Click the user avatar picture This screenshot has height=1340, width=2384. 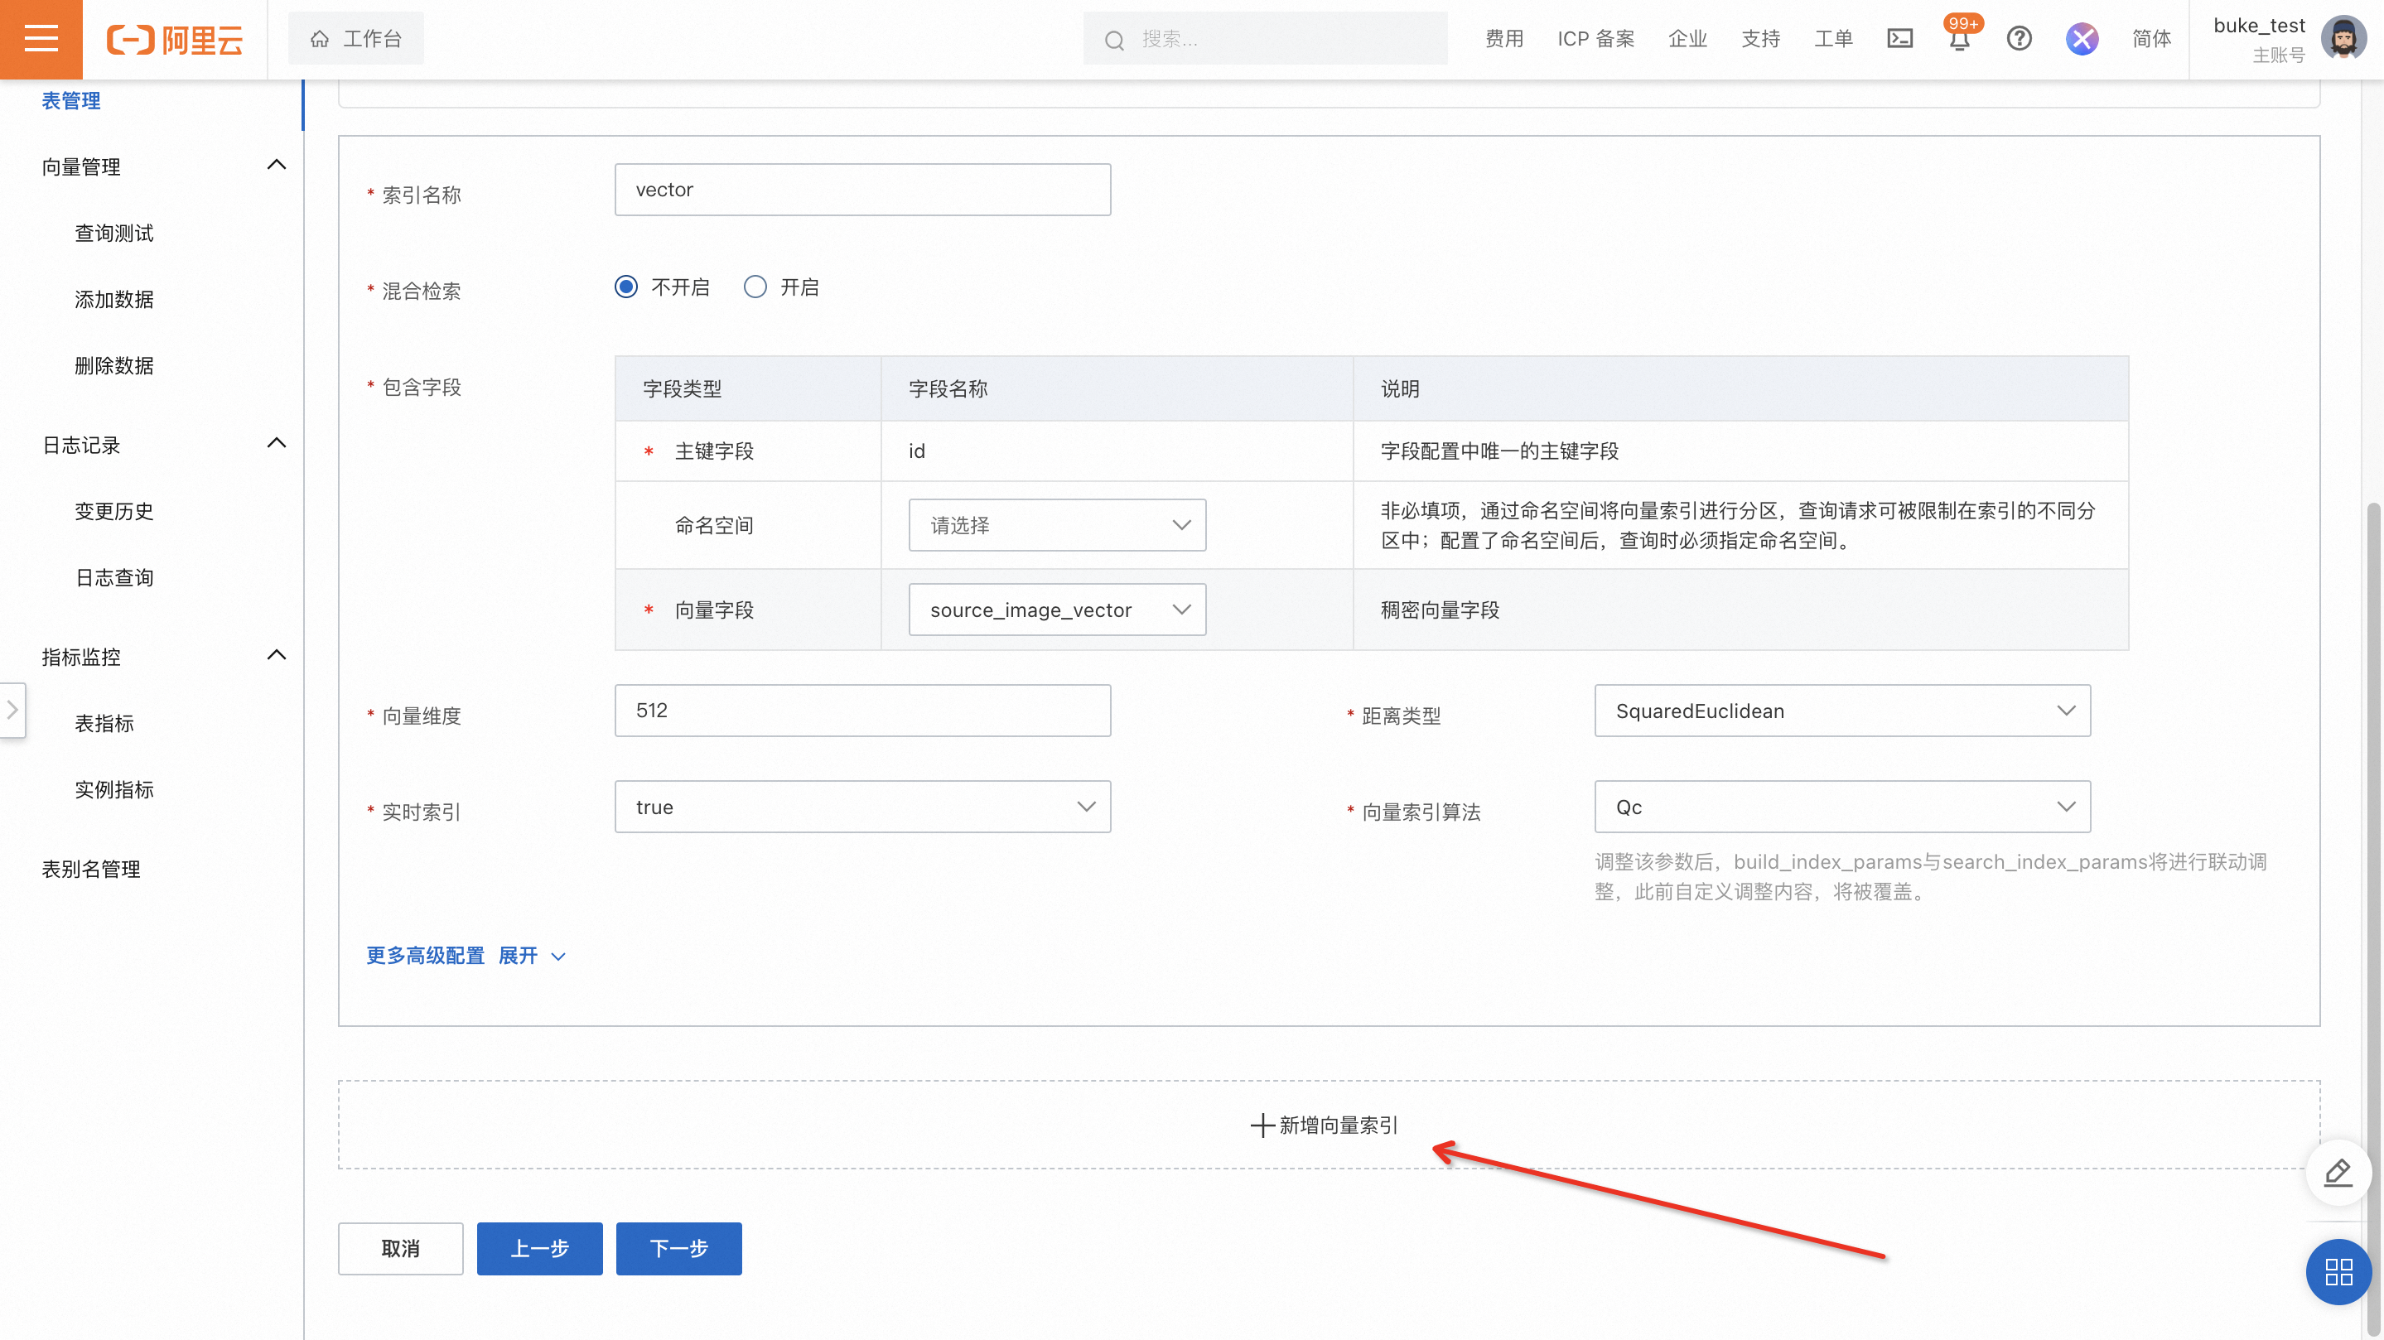2343,39
